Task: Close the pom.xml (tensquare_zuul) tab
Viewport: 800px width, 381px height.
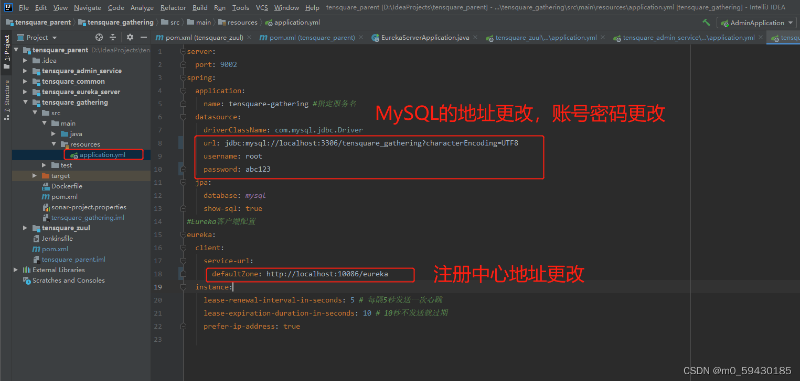Action: tap(249, 38)
